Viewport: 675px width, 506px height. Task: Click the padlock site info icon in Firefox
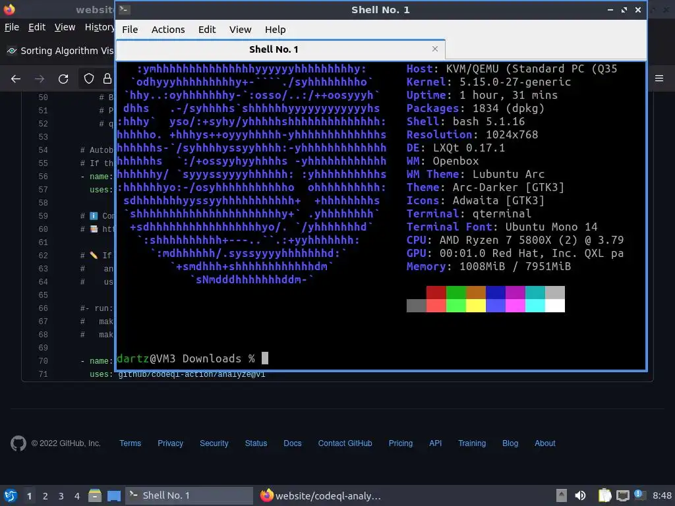tap(107, 78)
